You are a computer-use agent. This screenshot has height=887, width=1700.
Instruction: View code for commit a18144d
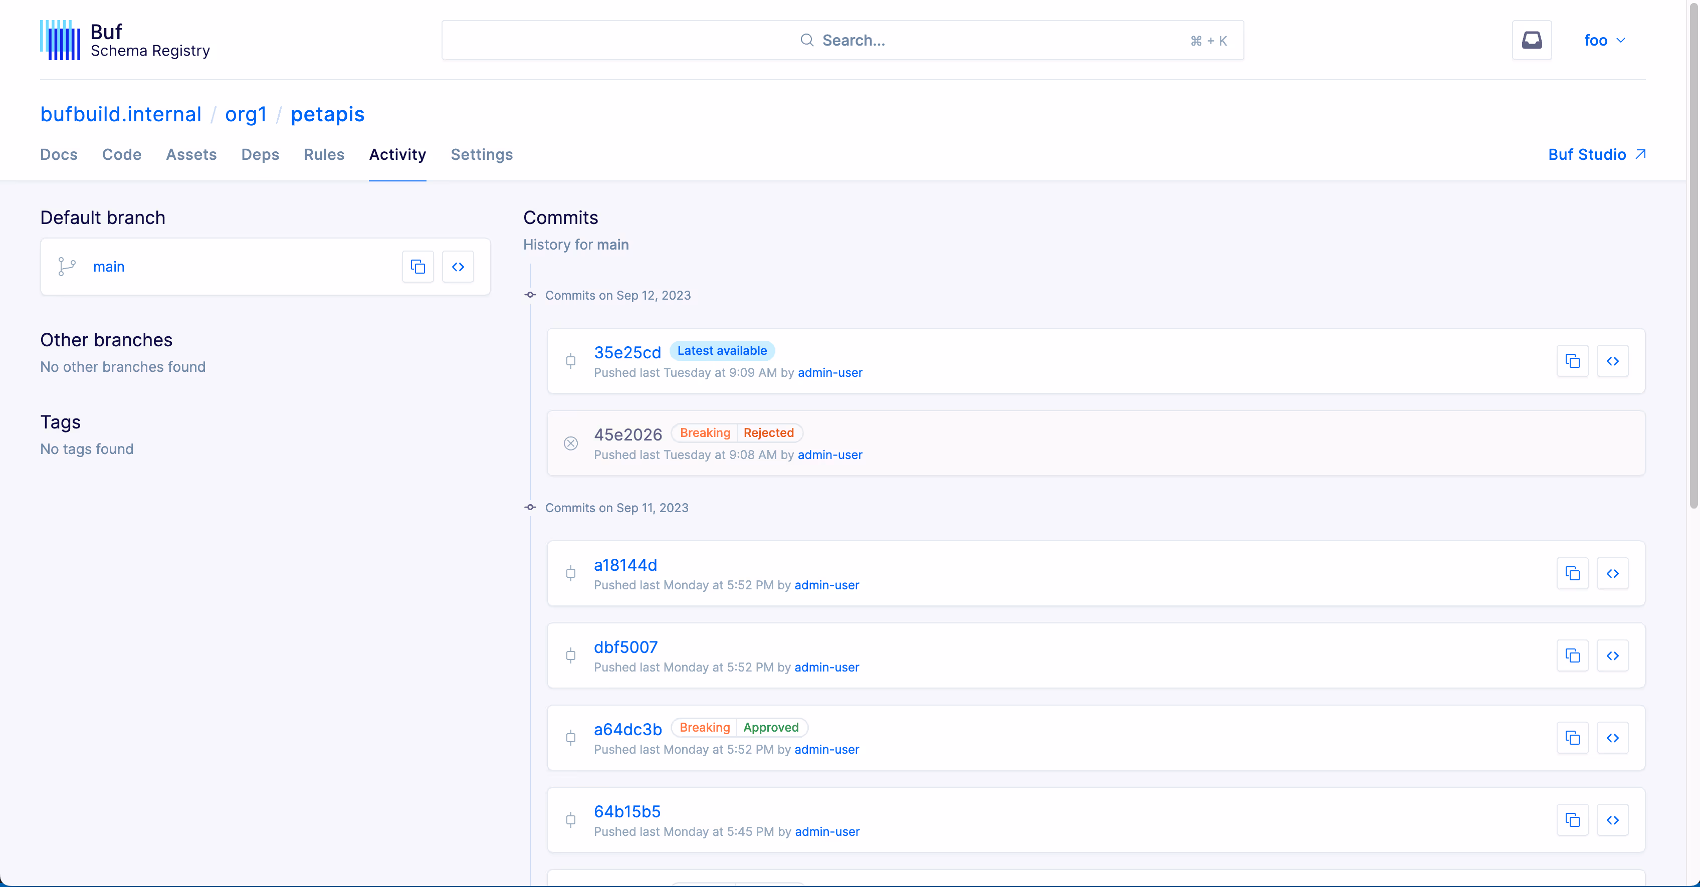point(1613,573)
